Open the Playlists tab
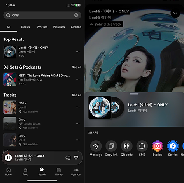Image resolution: width=184 pixels, height=183 pixels. coord(59,27)
